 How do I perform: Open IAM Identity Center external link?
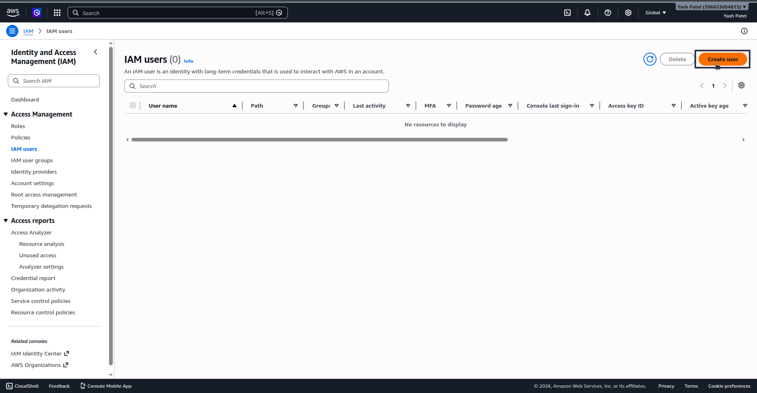(x=40, y=353)
